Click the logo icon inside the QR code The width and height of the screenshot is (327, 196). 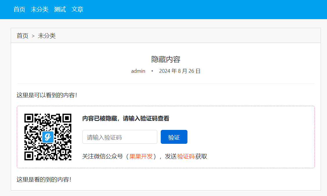click(x=48, y=137)
